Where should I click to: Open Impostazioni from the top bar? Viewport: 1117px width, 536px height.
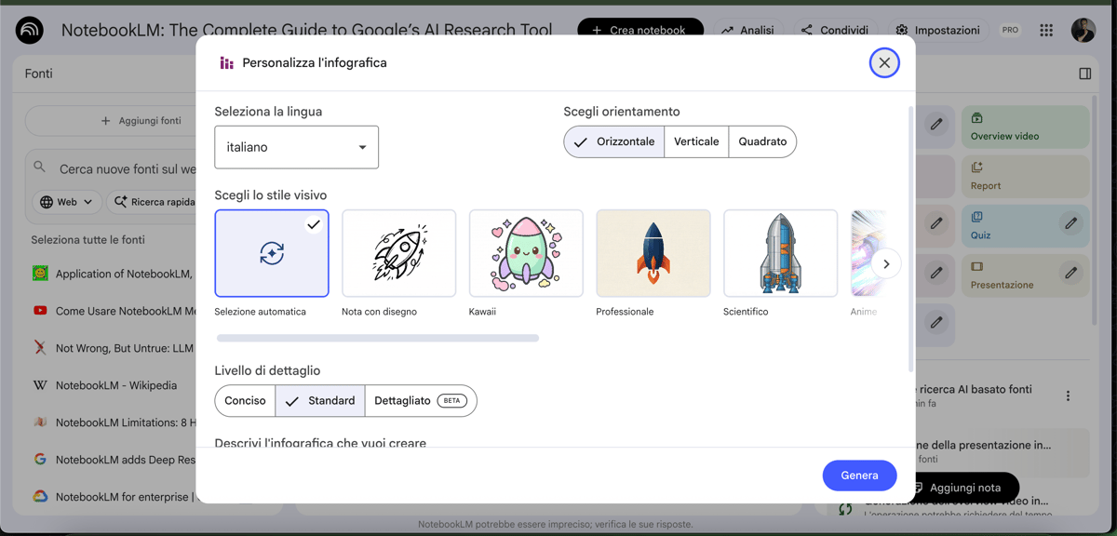click(x=937, y=30)
